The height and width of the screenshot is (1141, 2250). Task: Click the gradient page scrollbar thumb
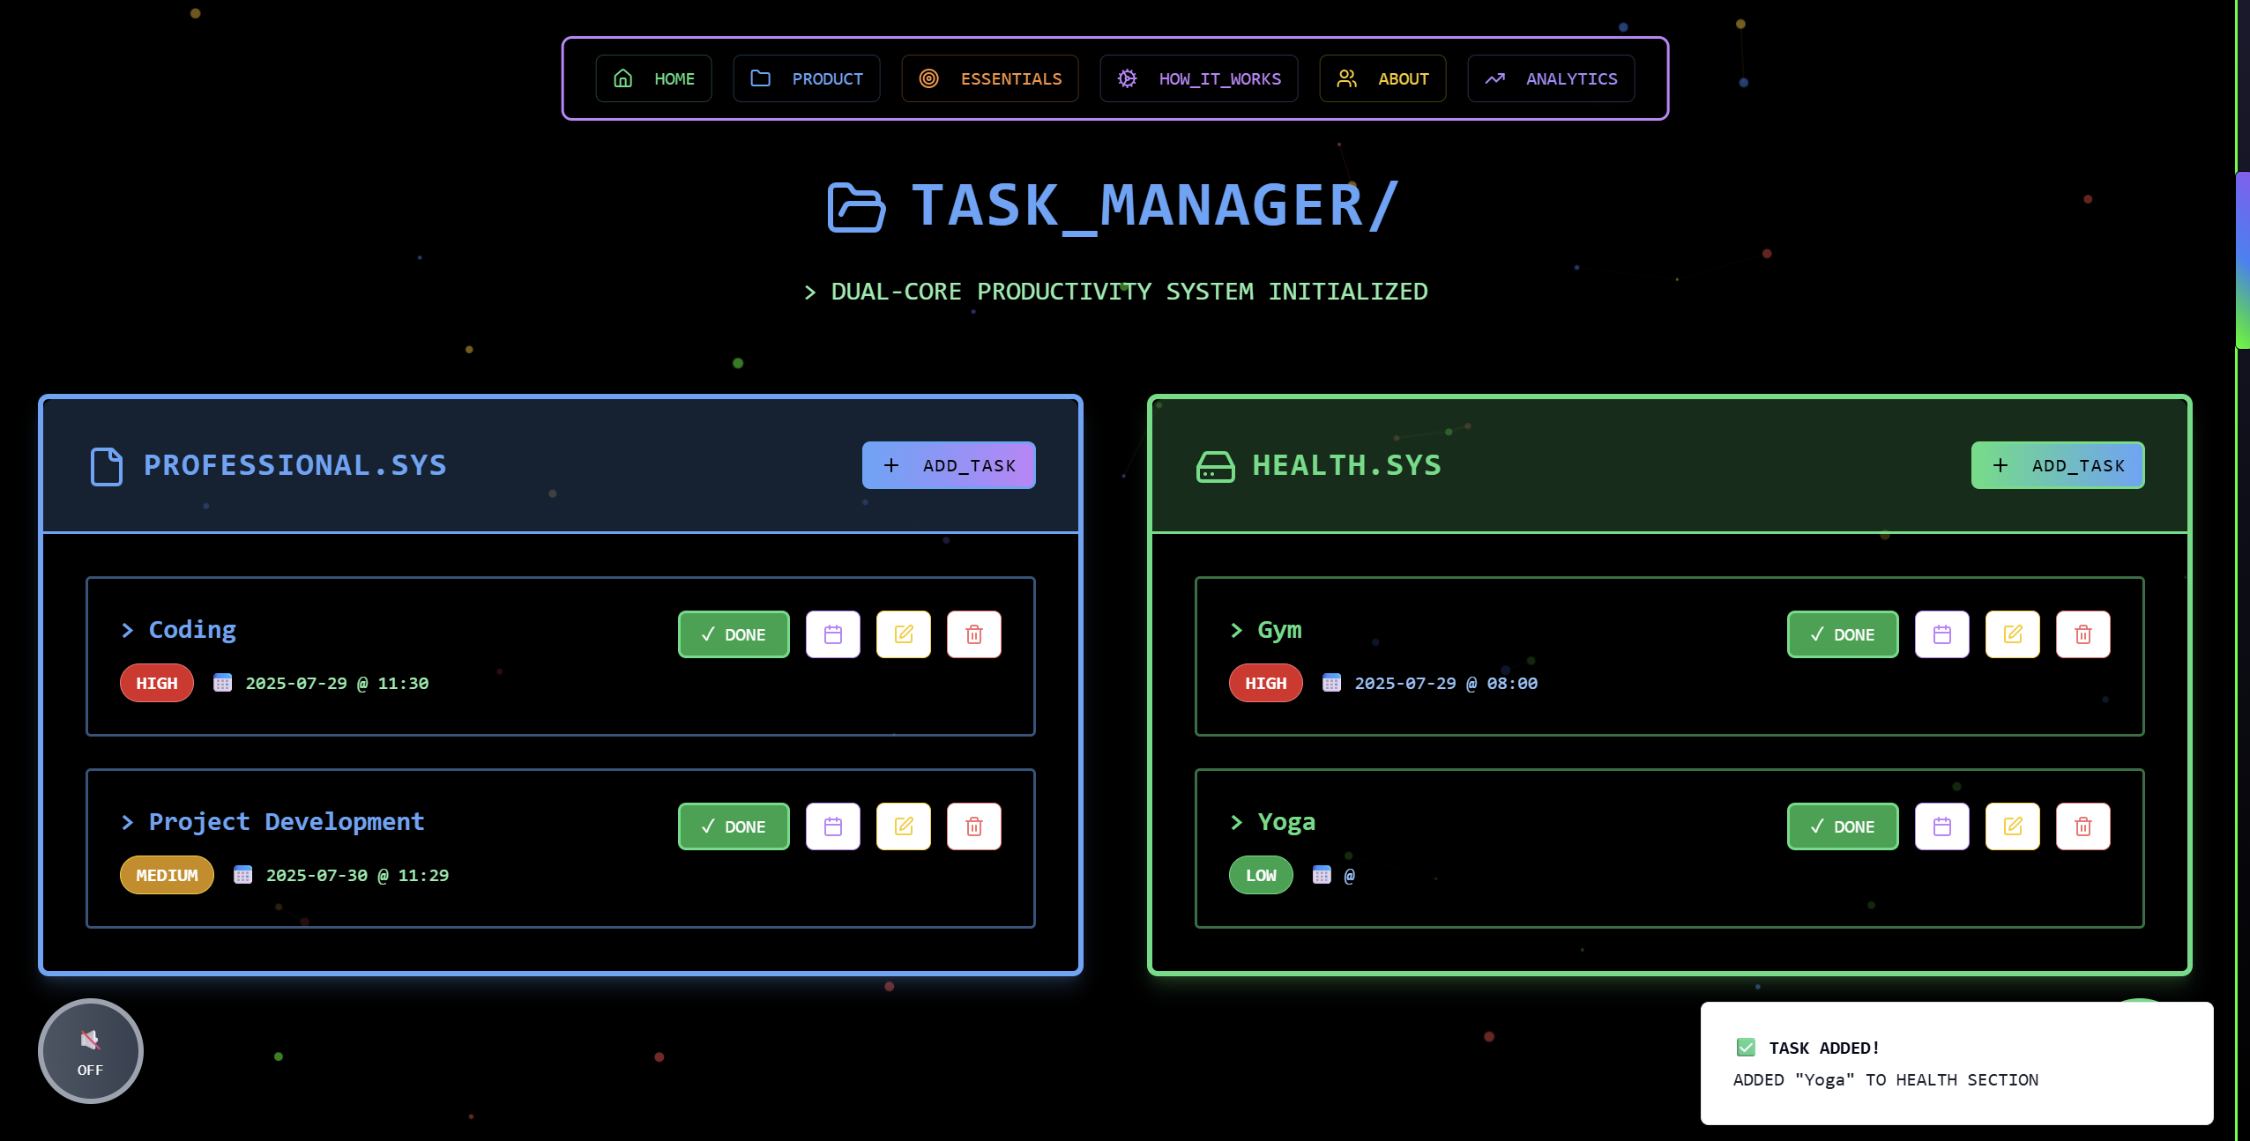coord(2242,260)
